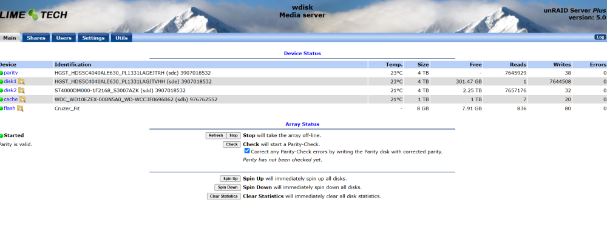The height and width of the screenshot is (237, 607).
Task: Go to the Settings tab
Action: 93,38
